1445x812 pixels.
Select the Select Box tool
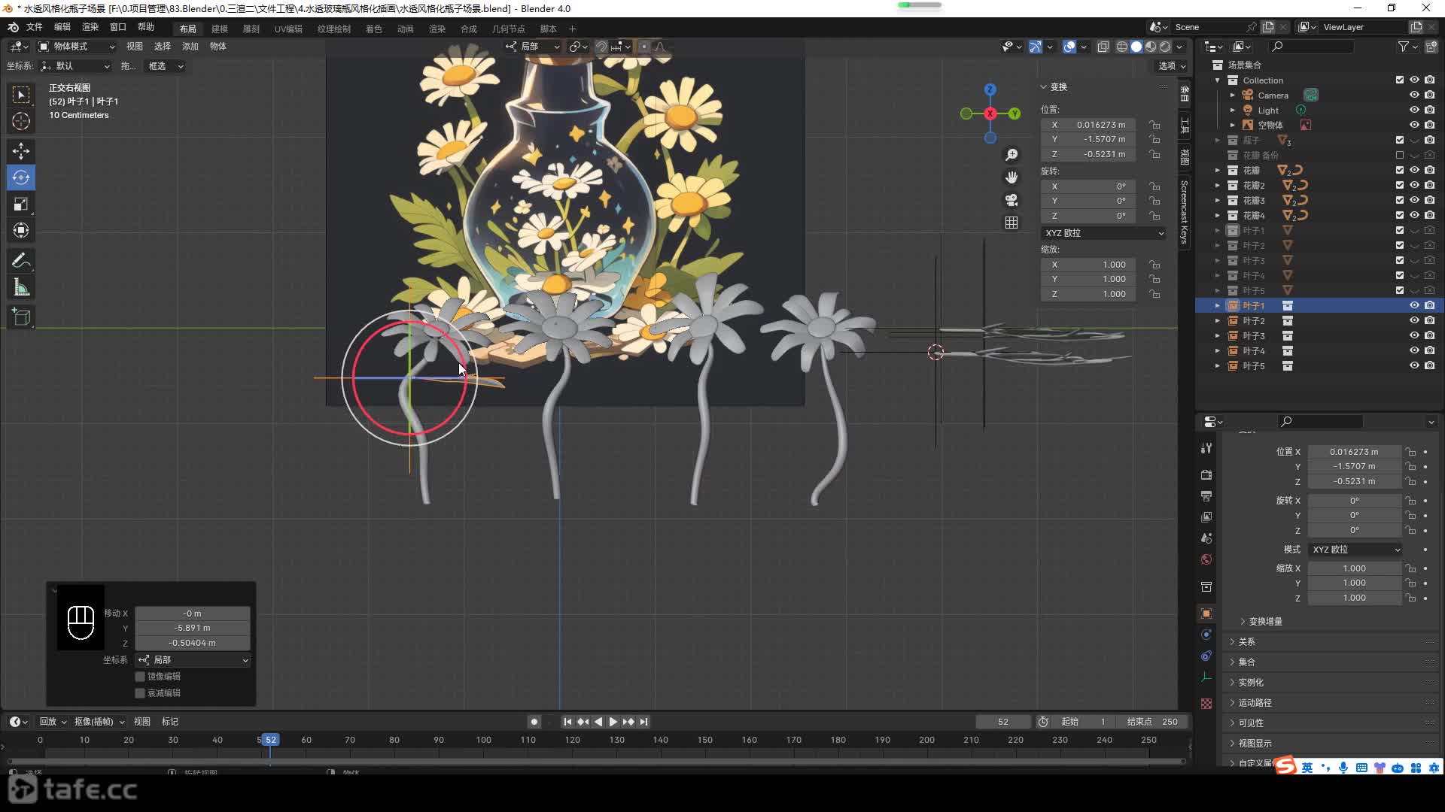[21, 94]
